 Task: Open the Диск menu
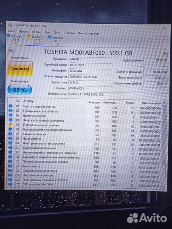click(57, 33)
